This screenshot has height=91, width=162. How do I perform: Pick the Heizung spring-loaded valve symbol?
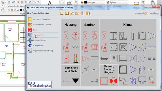(x=66, y=47)
